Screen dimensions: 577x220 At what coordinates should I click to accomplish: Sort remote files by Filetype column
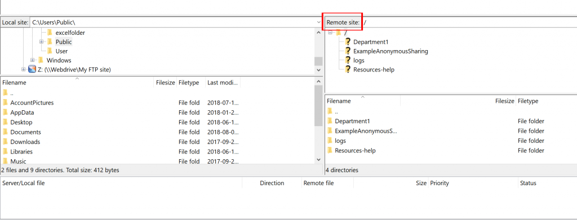coord(547,101)
